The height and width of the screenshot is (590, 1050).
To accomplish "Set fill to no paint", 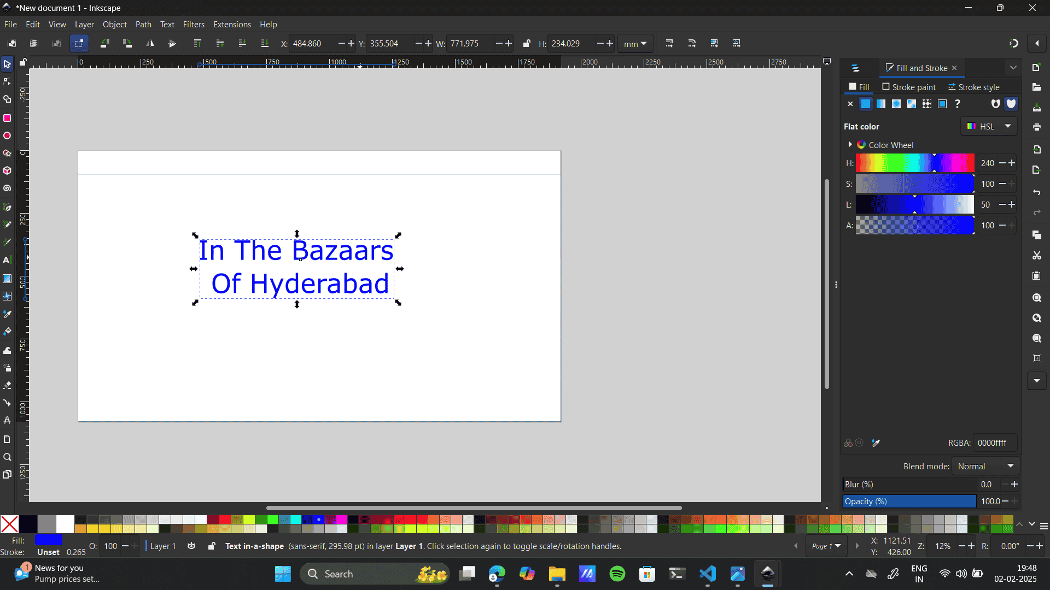I will (850, 104).
